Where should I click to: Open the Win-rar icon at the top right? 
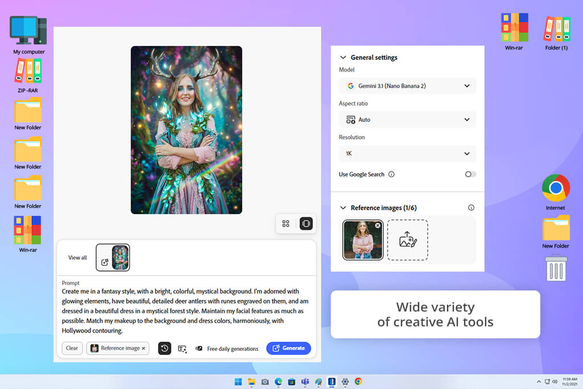coord(514,32)
